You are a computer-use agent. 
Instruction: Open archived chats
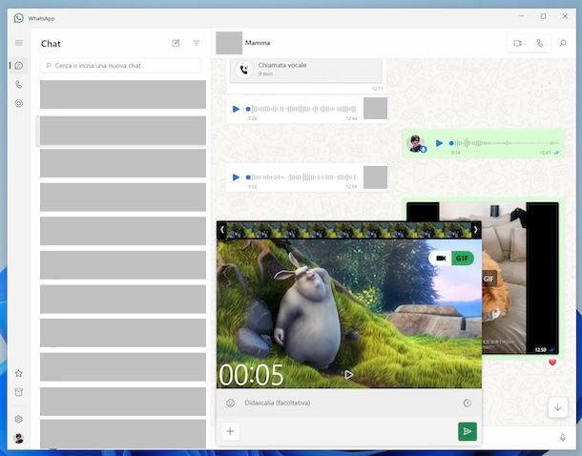point(18,392)
